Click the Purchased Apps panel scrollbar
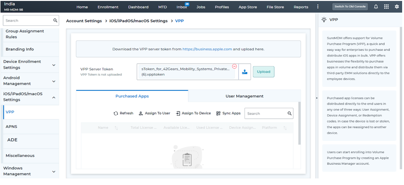 coord(299,123)
